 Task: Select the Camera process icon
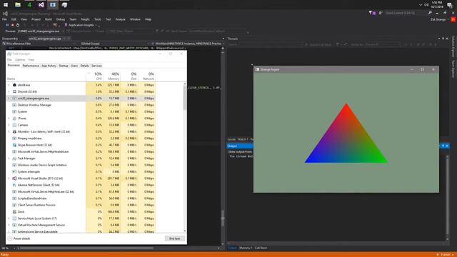pos(14,125)
